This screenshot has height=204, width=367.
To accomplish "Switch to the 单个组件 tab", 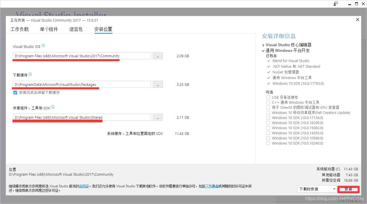I will 49,29.
